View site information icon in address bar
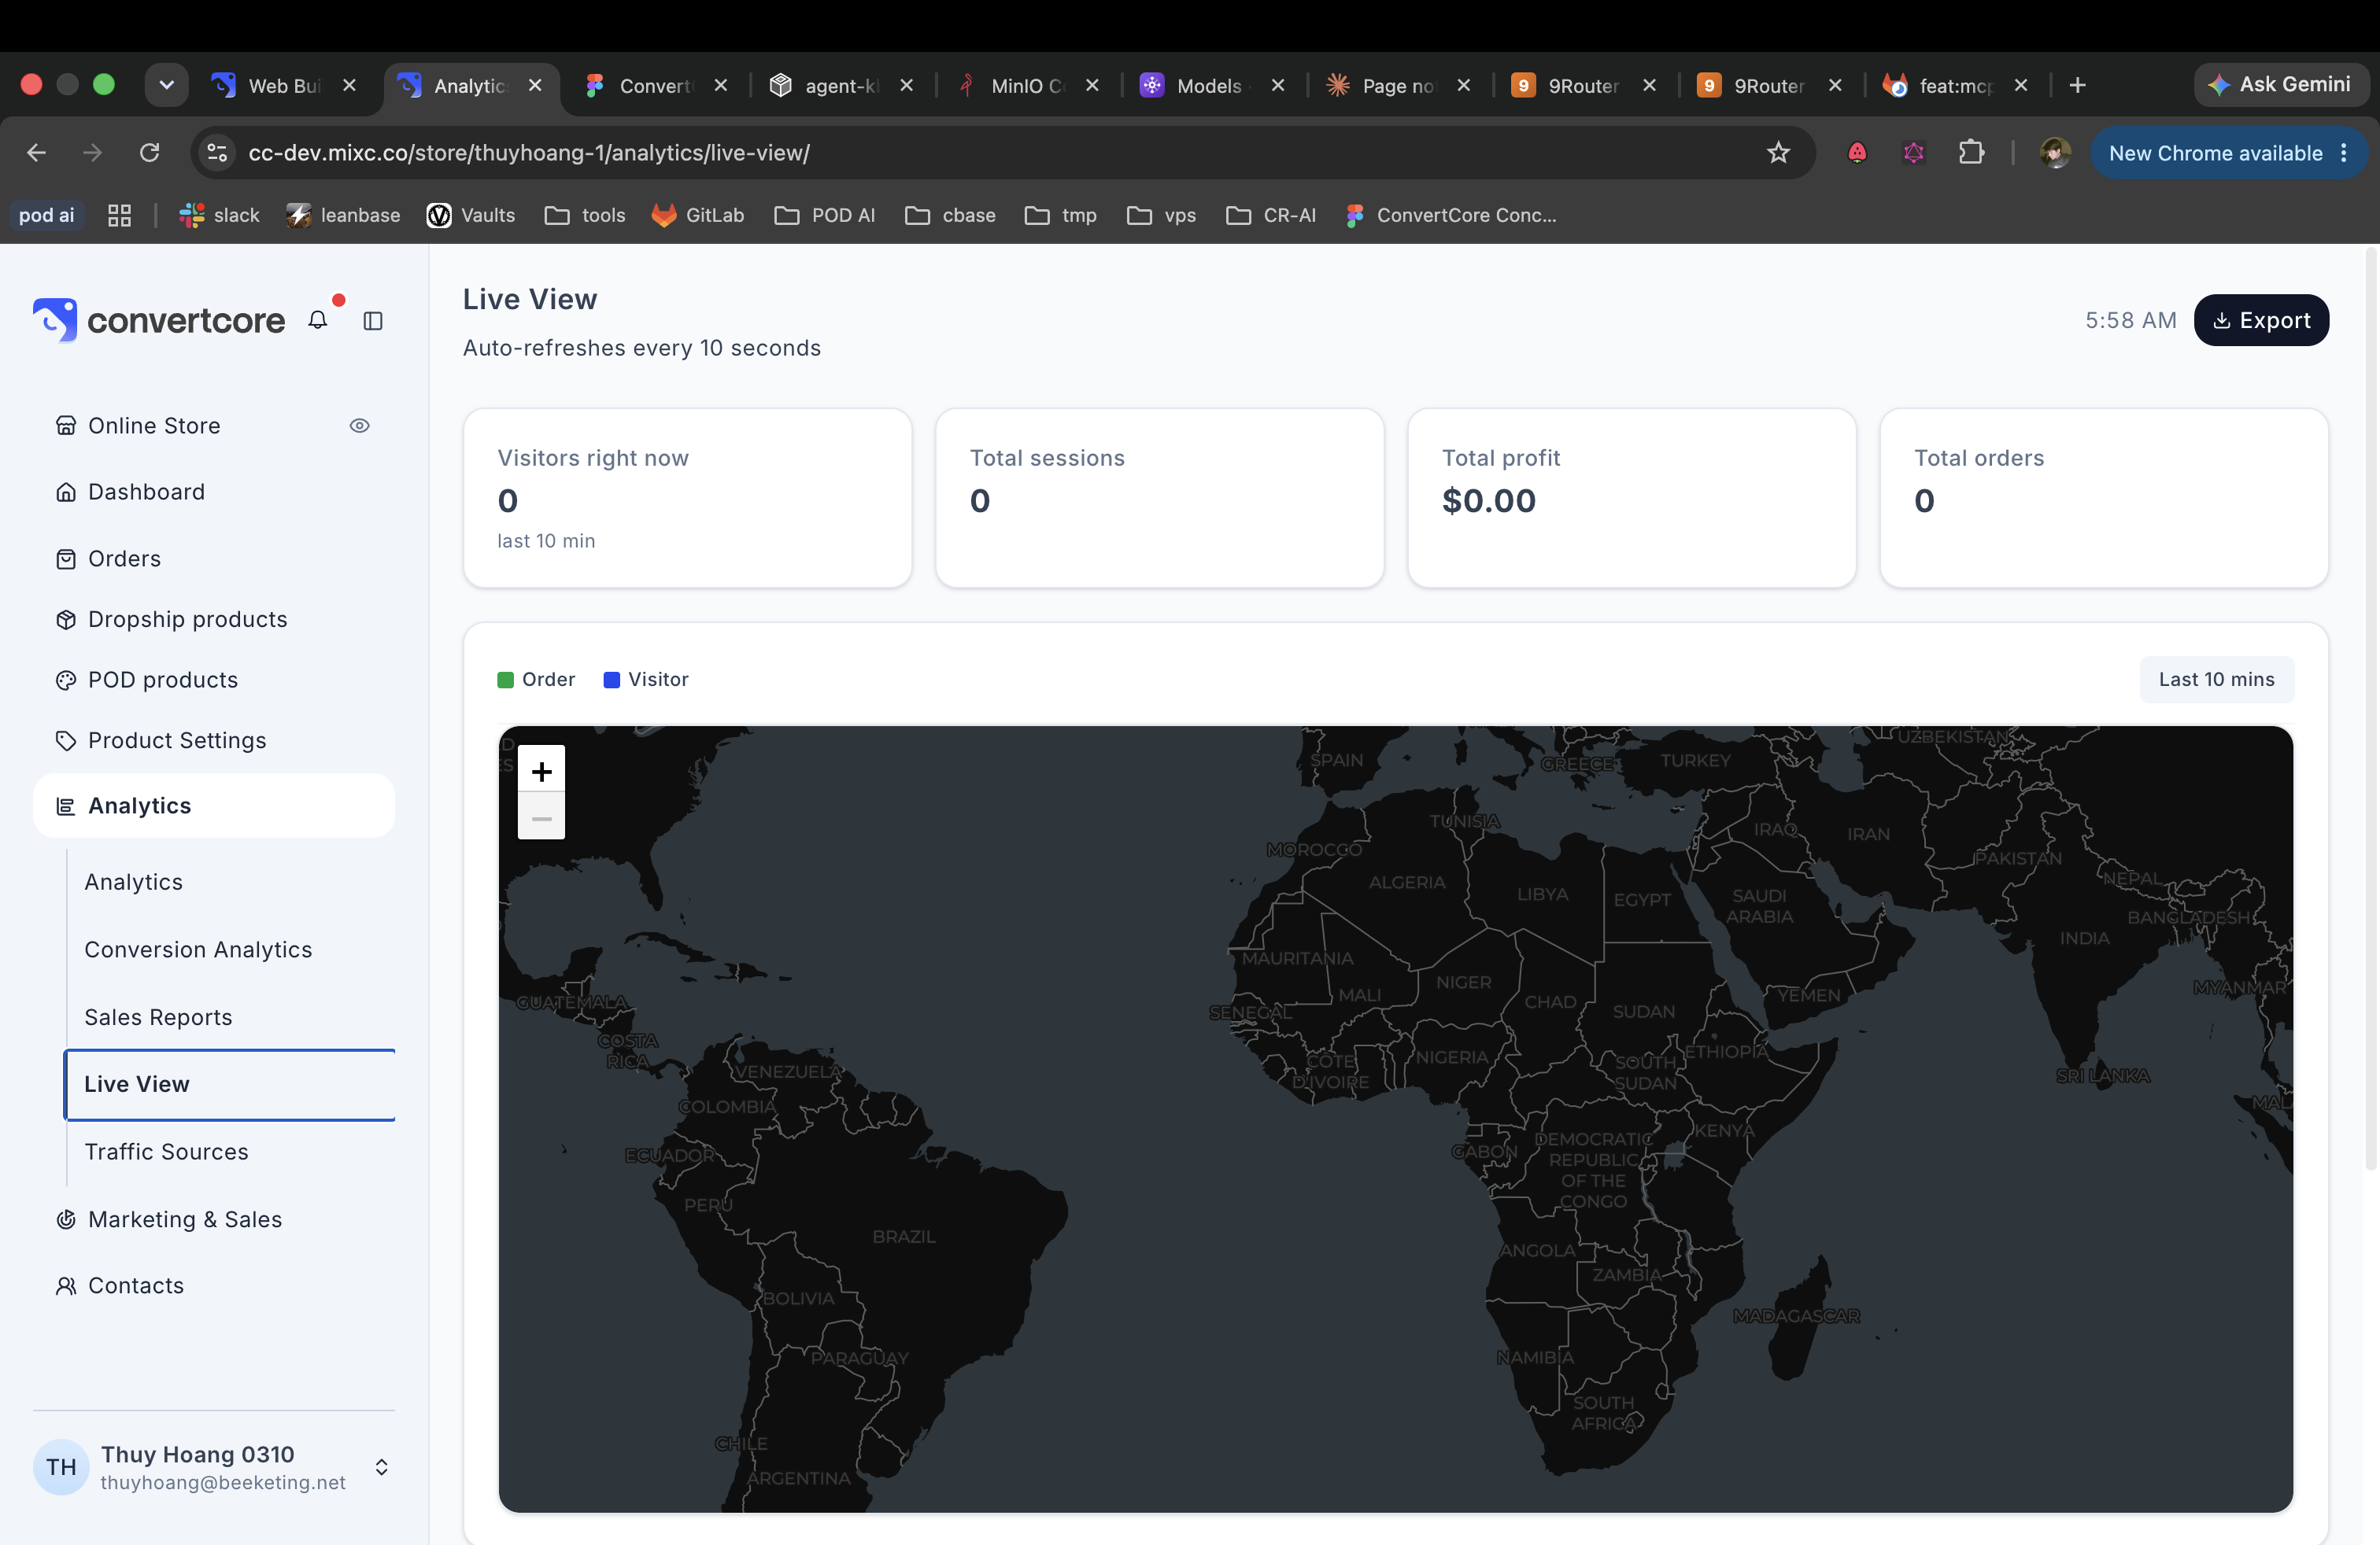 pyautogui.click(x=217, y=153)
